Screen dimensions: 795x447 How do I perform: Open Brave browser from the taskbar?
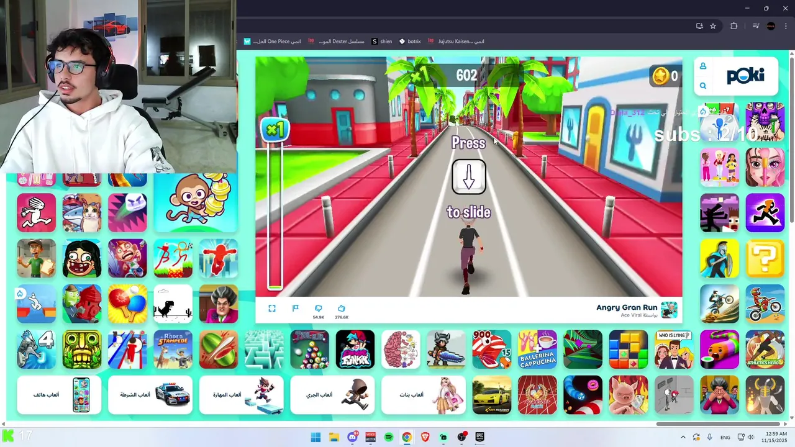(425, 437)
